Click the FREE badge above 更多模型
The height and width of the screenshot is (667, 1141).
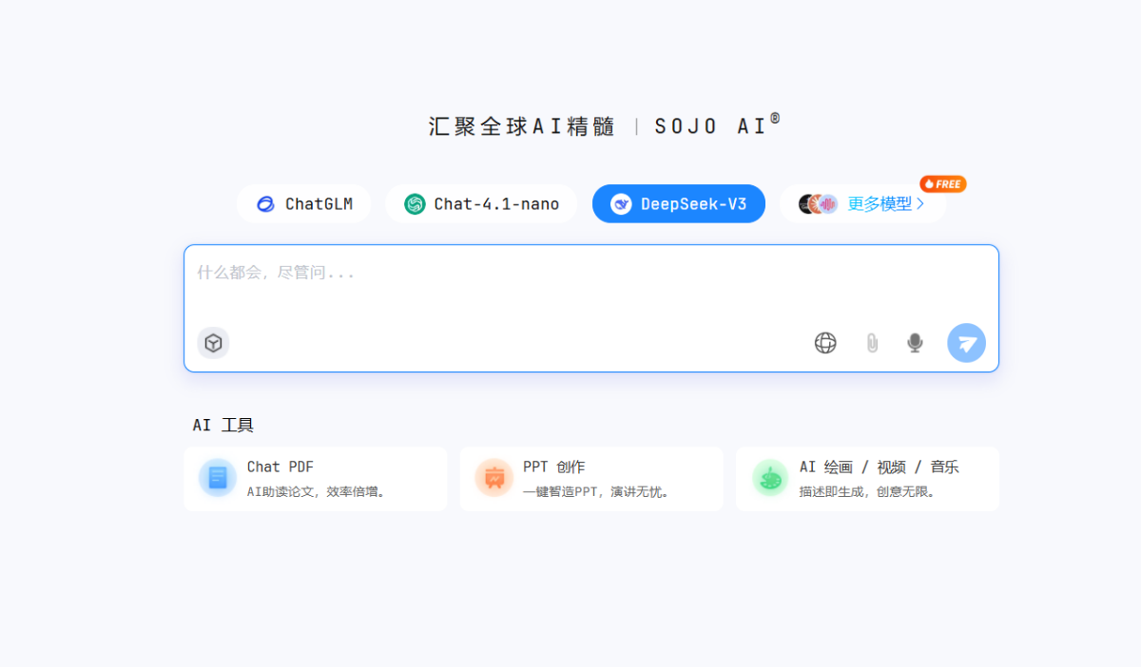click(943, 183)
